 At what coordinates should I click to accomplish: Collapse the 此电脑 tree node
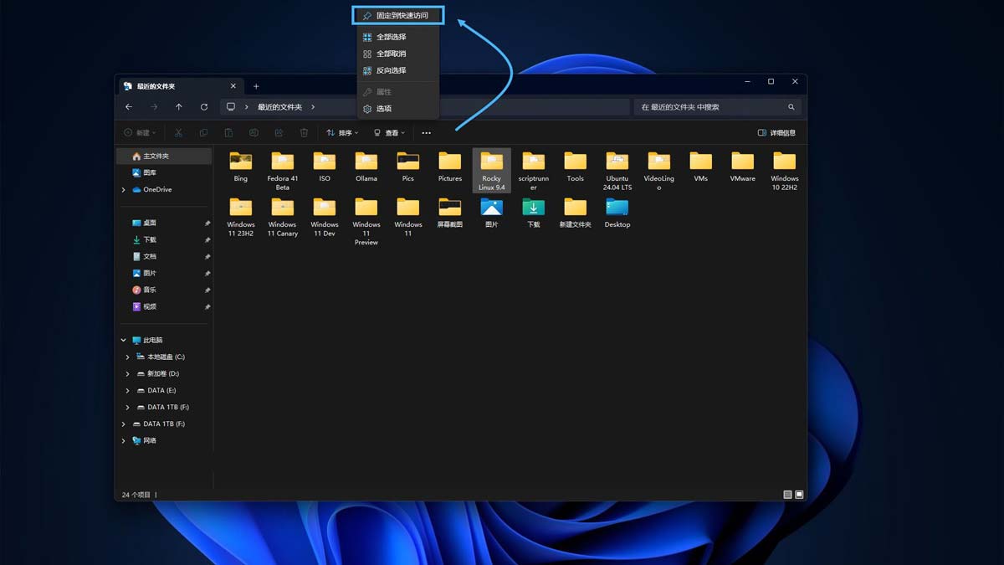pyautogui.click(x=124, y=341)
